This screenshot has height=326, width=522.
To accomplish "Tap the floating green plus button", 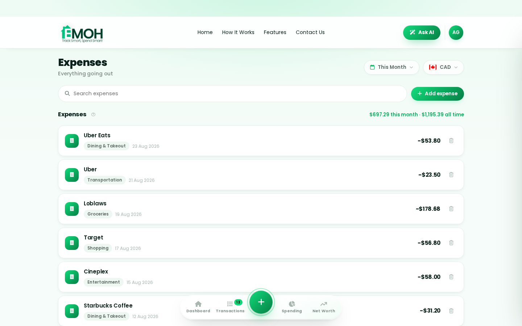I will tap(261, 302).
